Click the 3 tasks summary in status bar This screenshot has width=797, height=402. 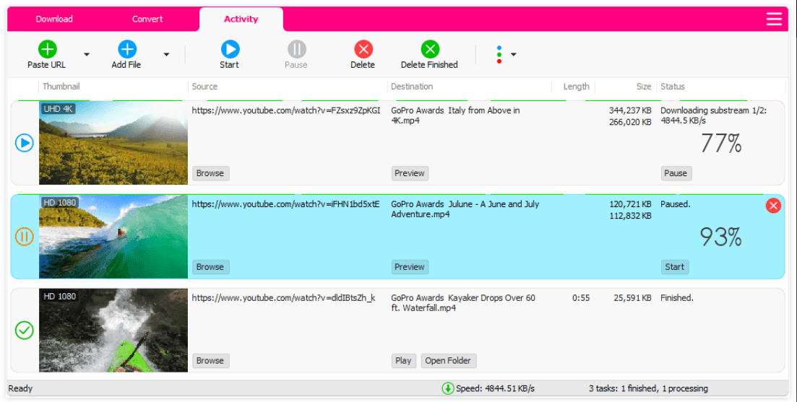(x=648, y=389)
